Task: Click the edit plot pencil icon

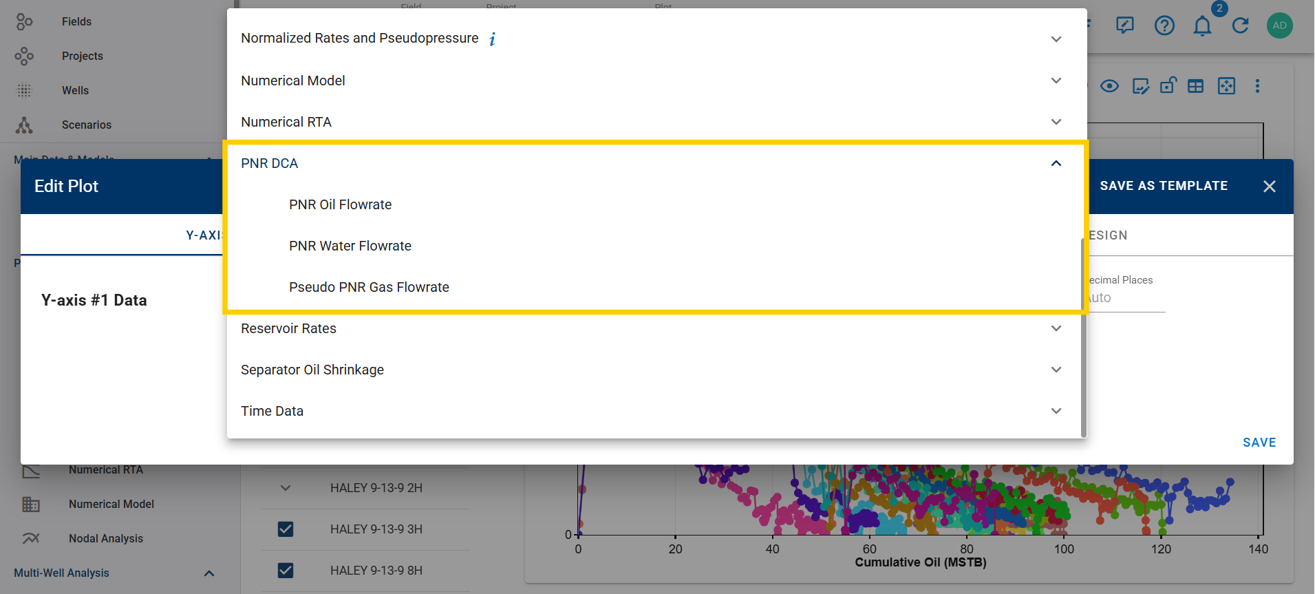Action: click(x=1140, y=86)
